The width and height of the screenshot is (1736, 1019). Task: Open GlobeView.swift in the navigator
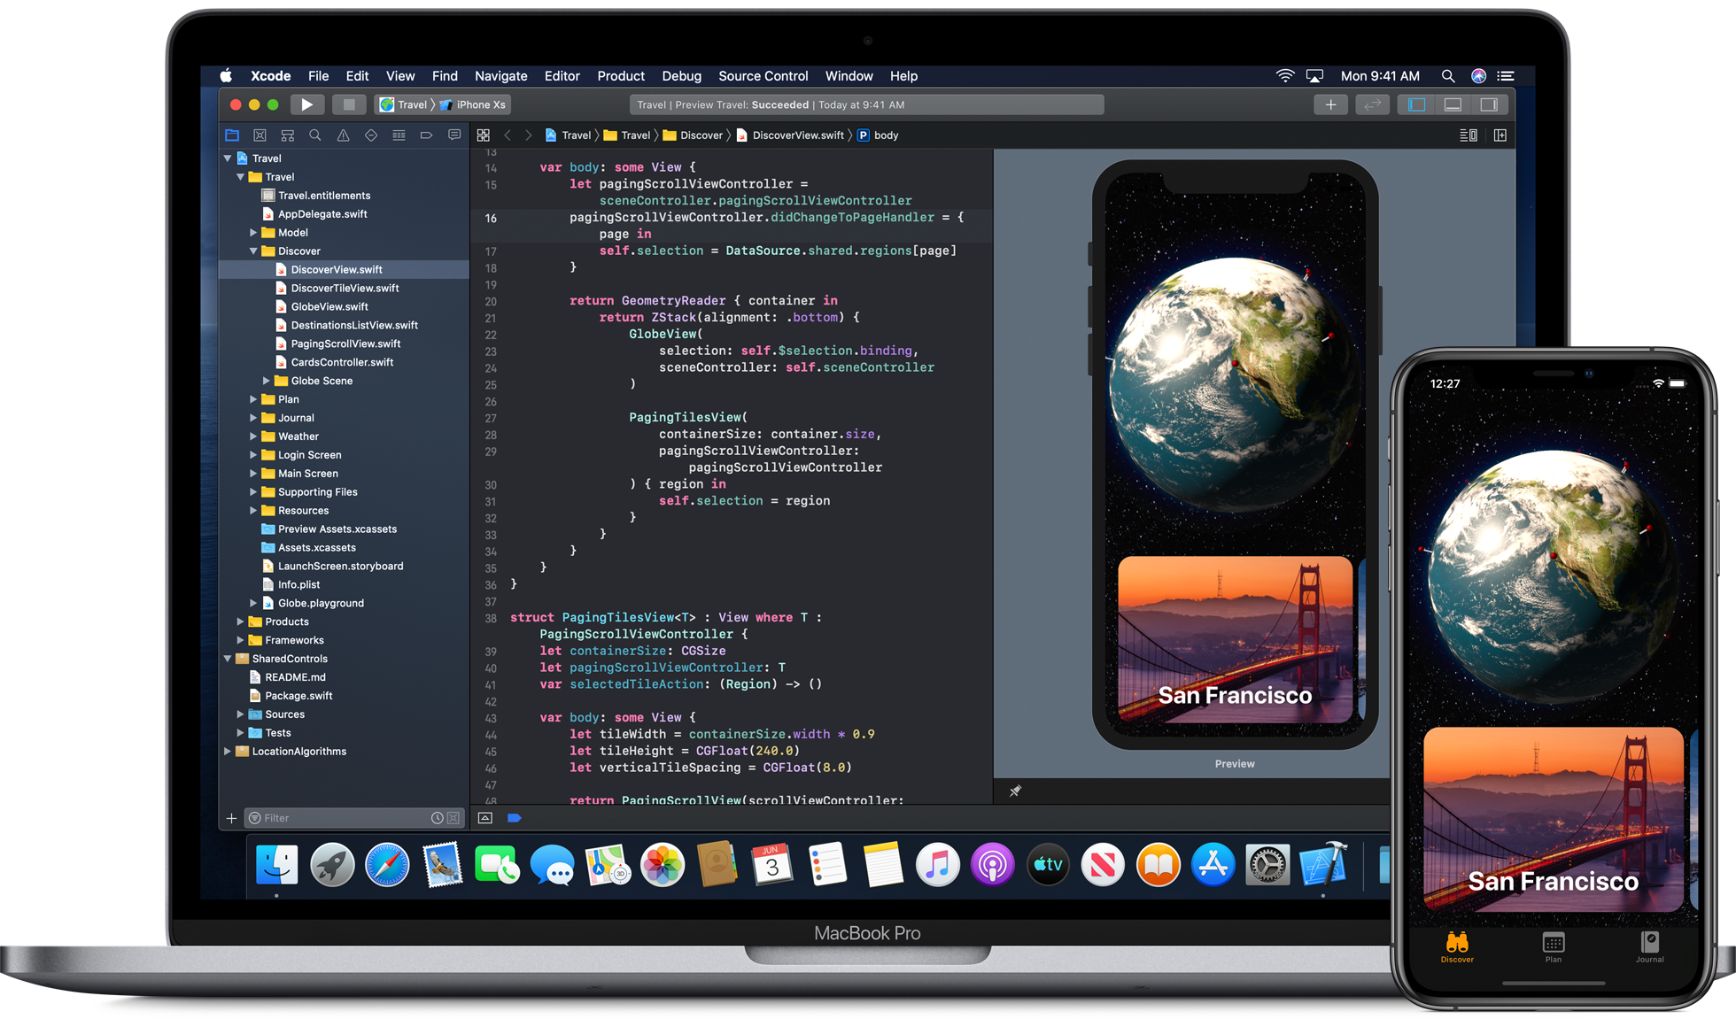(x=329, y=306)
